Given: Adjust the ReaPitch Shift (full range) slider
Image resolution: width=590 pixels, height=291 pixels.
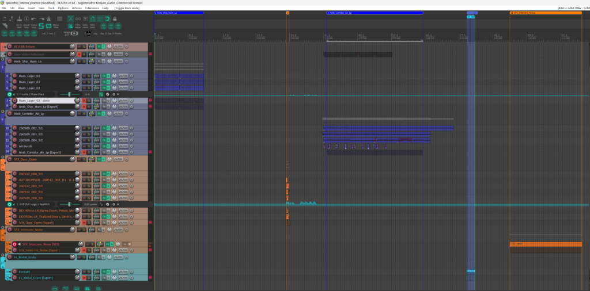Looking at the screenshot, I should (70, 204).
